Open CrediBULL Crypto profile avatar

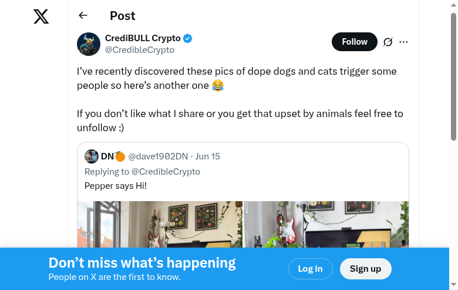pos(89,44)
